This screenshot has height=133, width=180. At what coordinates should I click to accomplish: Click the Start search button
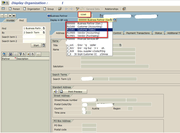point(36,45)
